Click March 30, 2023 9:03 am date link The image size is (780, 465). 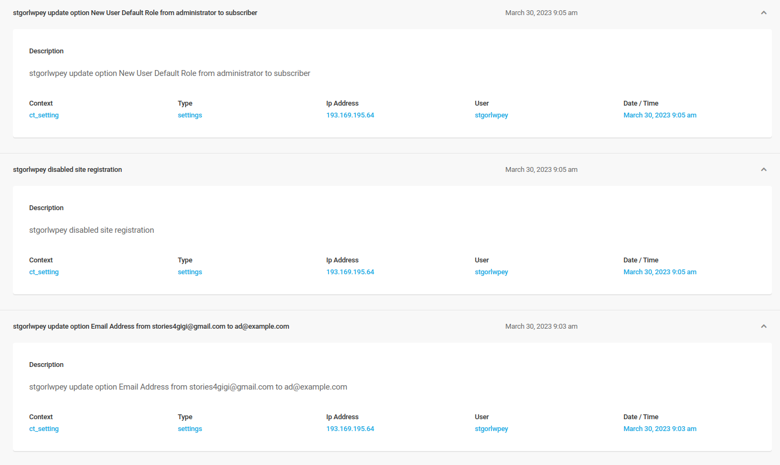click(x=660, y=429)
